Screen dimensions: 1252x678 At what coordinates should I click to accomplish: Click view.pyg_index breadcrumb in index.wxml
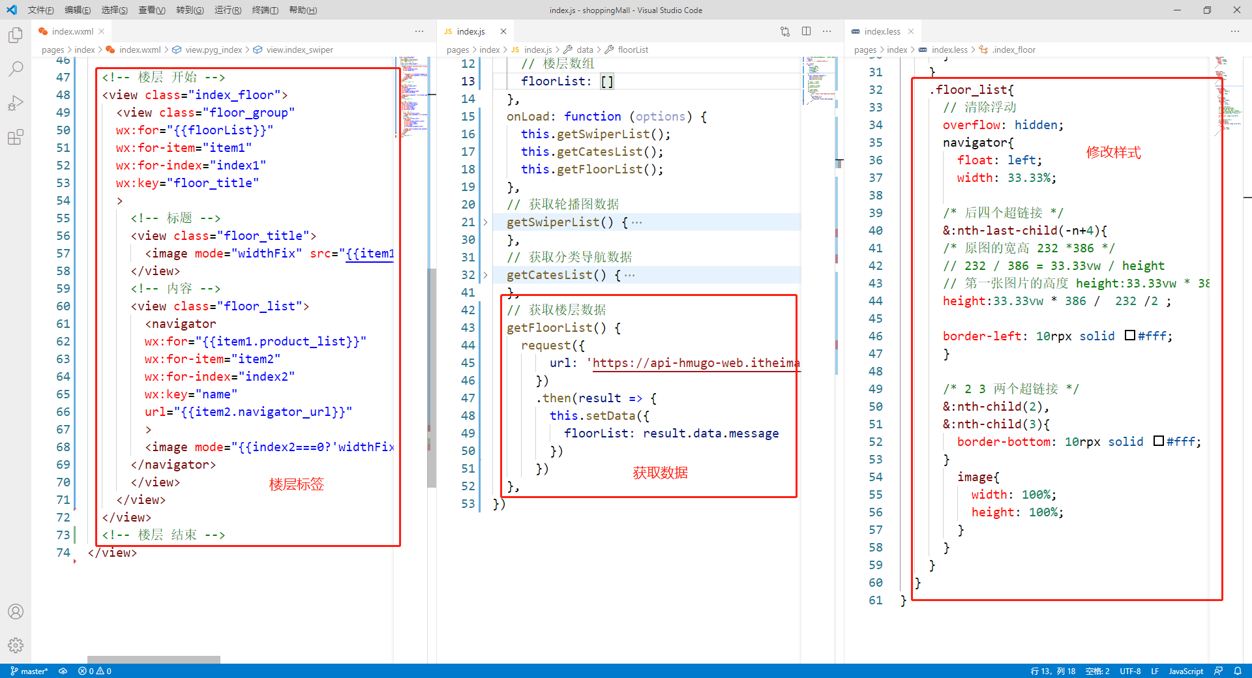pos(213,50)
